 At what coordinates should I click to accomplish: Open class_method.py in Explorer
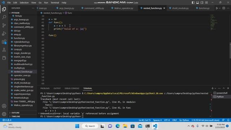(x=22, y=23)
